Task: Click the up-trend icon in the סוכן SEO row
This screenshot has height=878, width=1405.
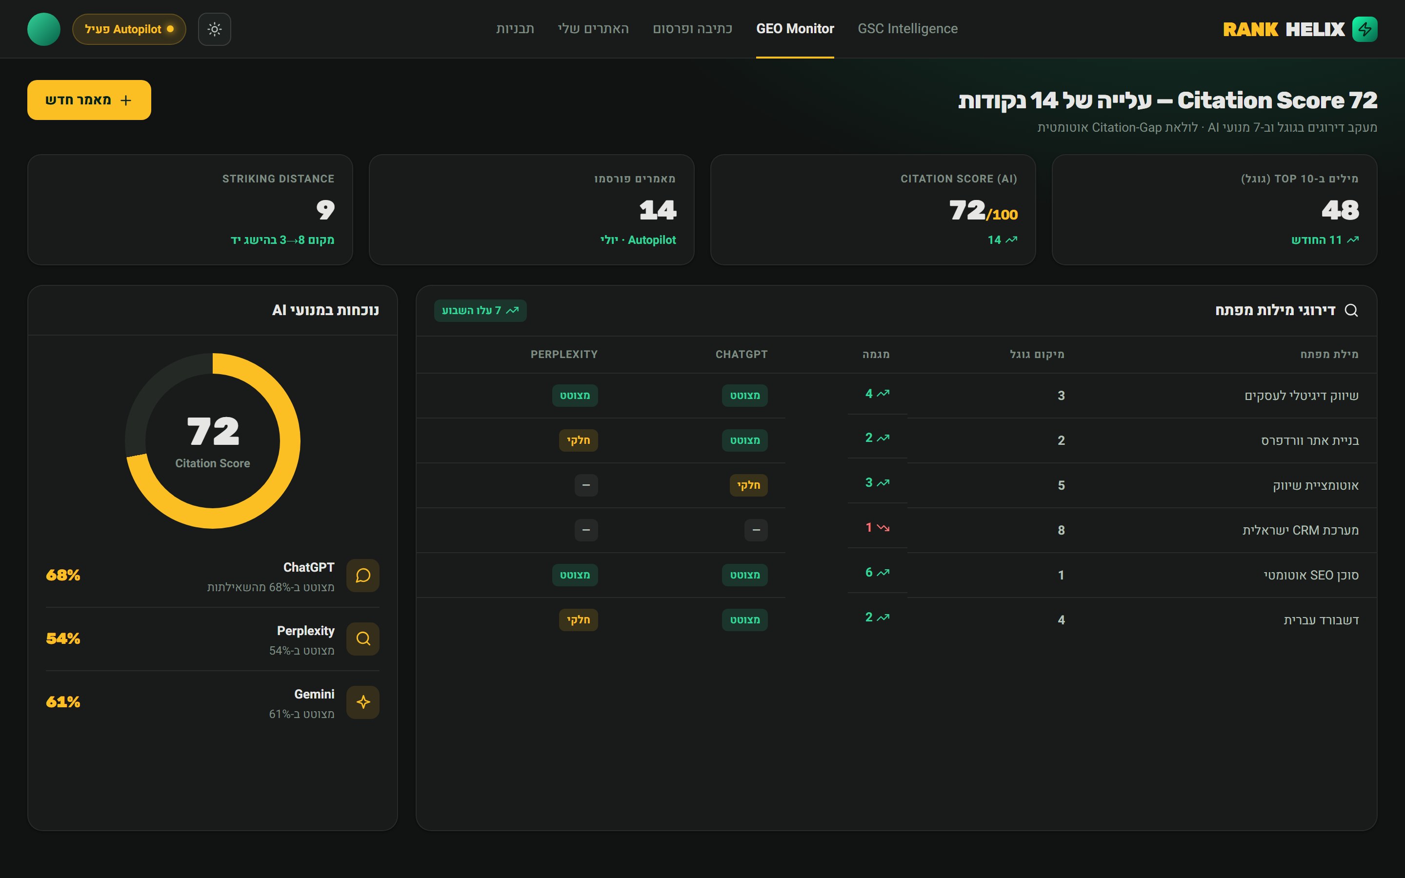Action: click(x=883, y=573)
